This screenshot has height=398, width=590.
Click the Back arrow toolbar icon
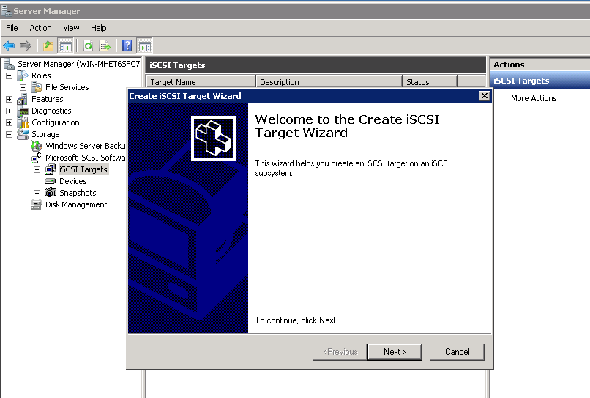coord(9,45)
